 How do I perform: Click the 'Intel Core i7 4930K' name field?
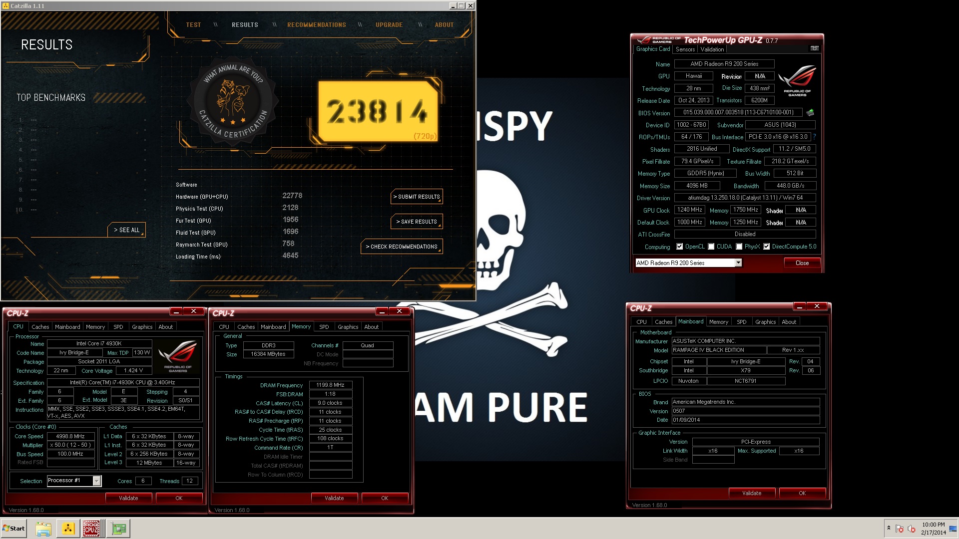[x=99, y=343]
